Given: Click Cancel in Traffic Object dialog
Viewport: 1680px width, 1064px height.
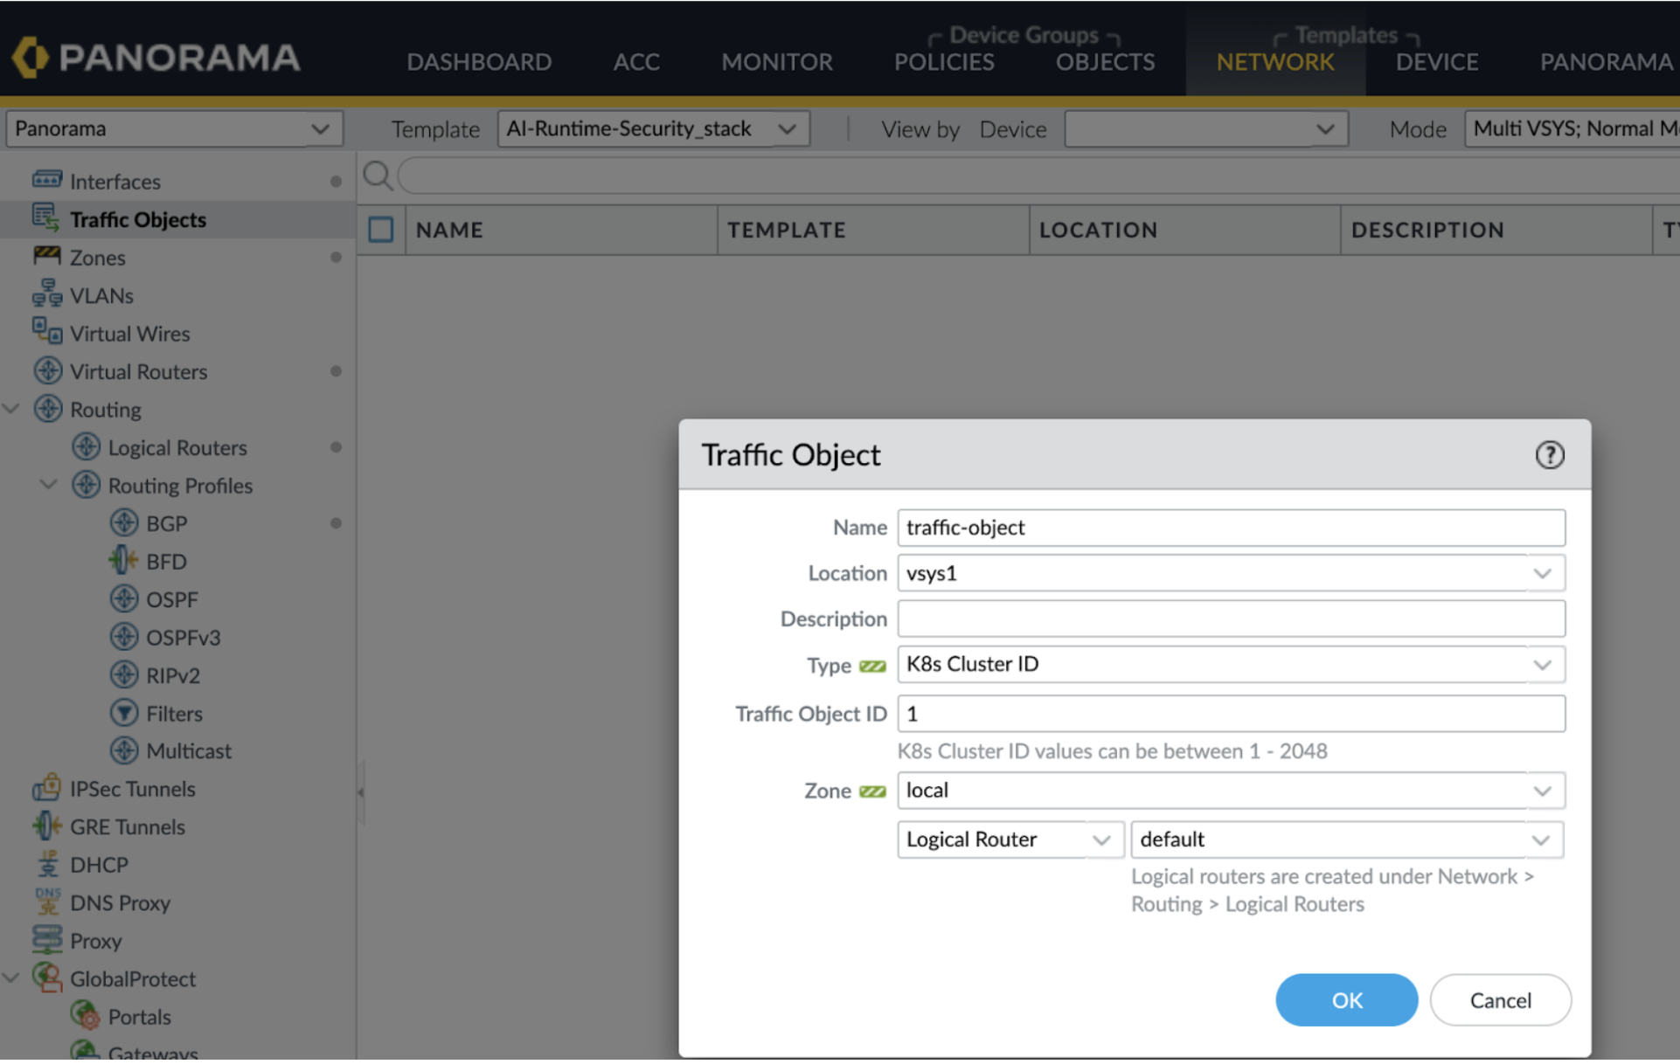Looking at the screenshot, I should click(x=1499, y=999).
